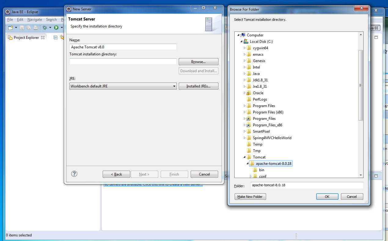Click the Local Disk (C:) drive icon
Image resolution: width=388 pixels, height=241 pixels.
click(x=246, y=42)
